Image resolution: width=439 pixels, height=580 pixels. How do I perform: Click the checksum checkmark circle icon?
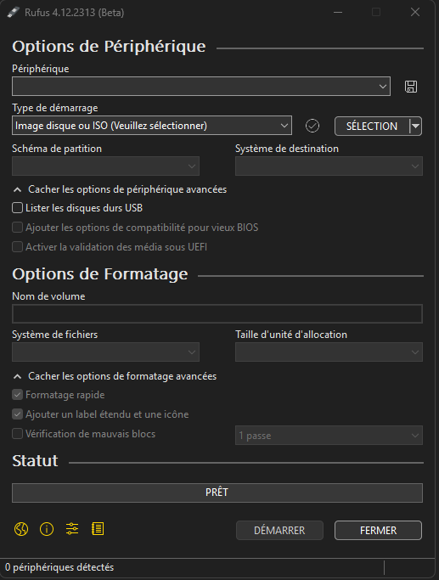312,126
